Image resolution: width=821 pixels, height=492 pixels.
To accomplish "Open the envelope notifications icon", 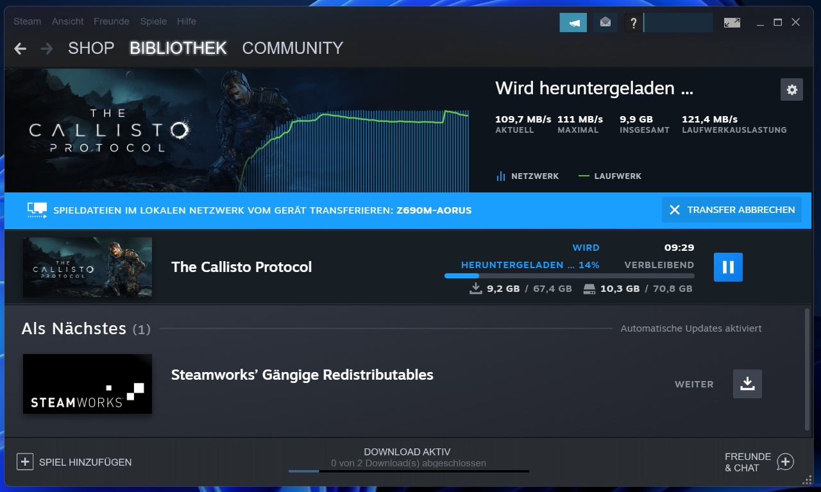I will 605,22.
